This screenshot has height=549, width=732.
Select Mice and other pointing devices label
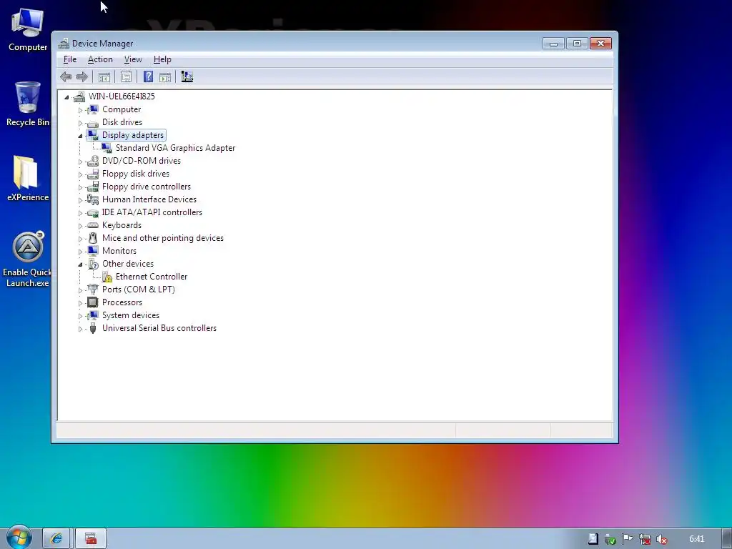point(163,238)
